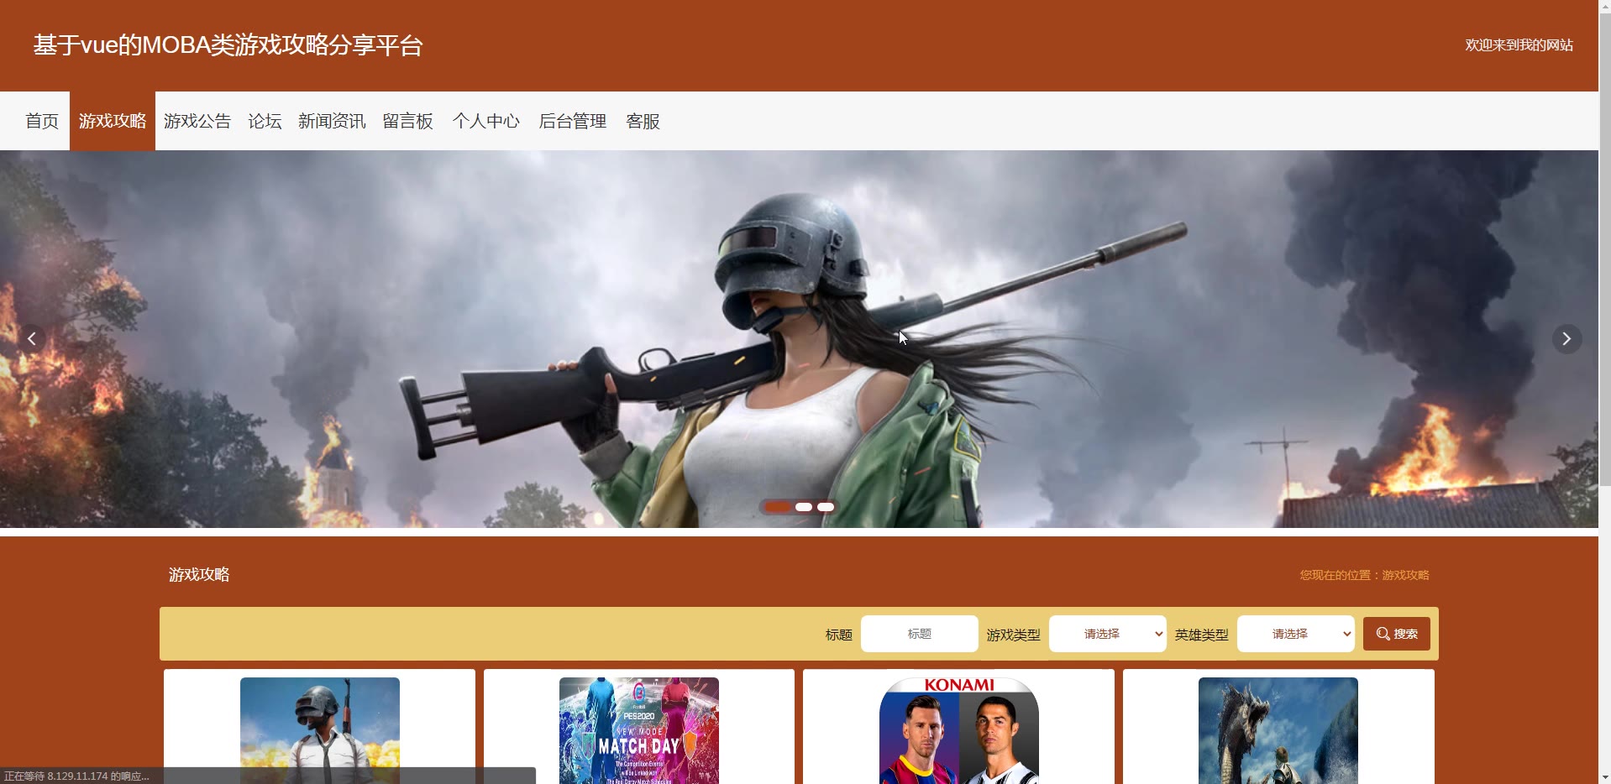Screen dimensions: 1611x784
Task: Visit the 个人中心 personal center
Action: [x=486, y=121]
